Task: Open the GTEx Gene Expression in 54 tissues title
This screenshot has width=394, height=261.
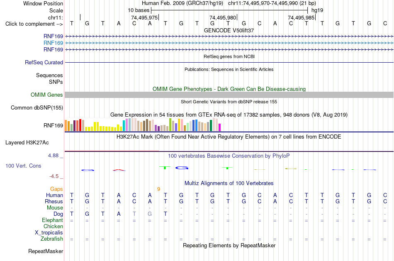Action: (x=229, y=115)
